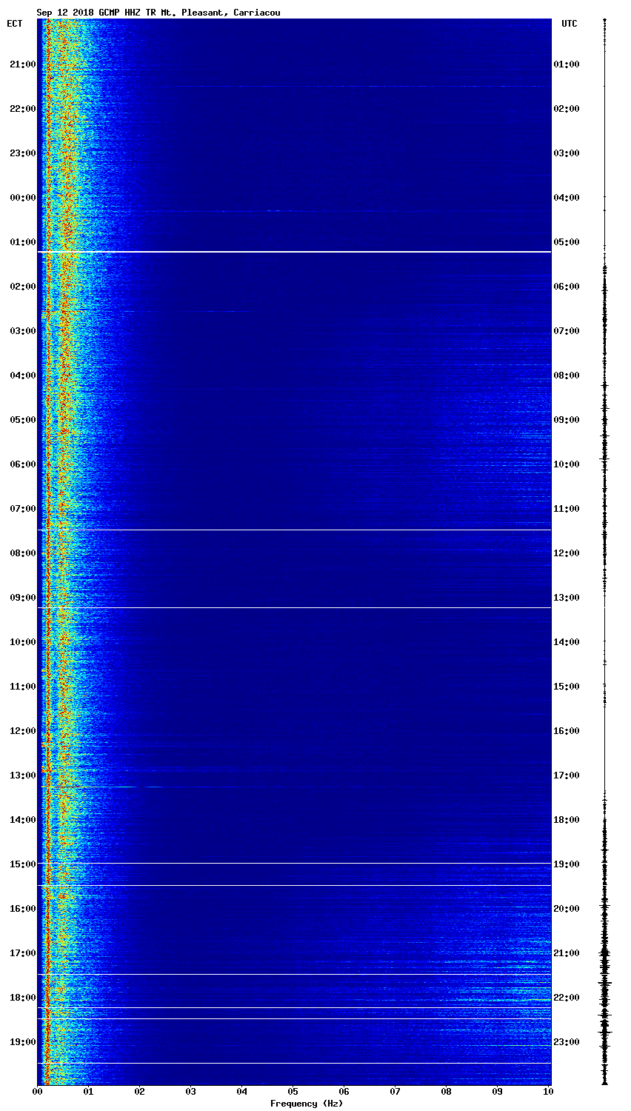Pick the 23:00 label on the UTC axis
Image resolution: width=631 pixels, height=1111 pixels.
coord(567,1042)
